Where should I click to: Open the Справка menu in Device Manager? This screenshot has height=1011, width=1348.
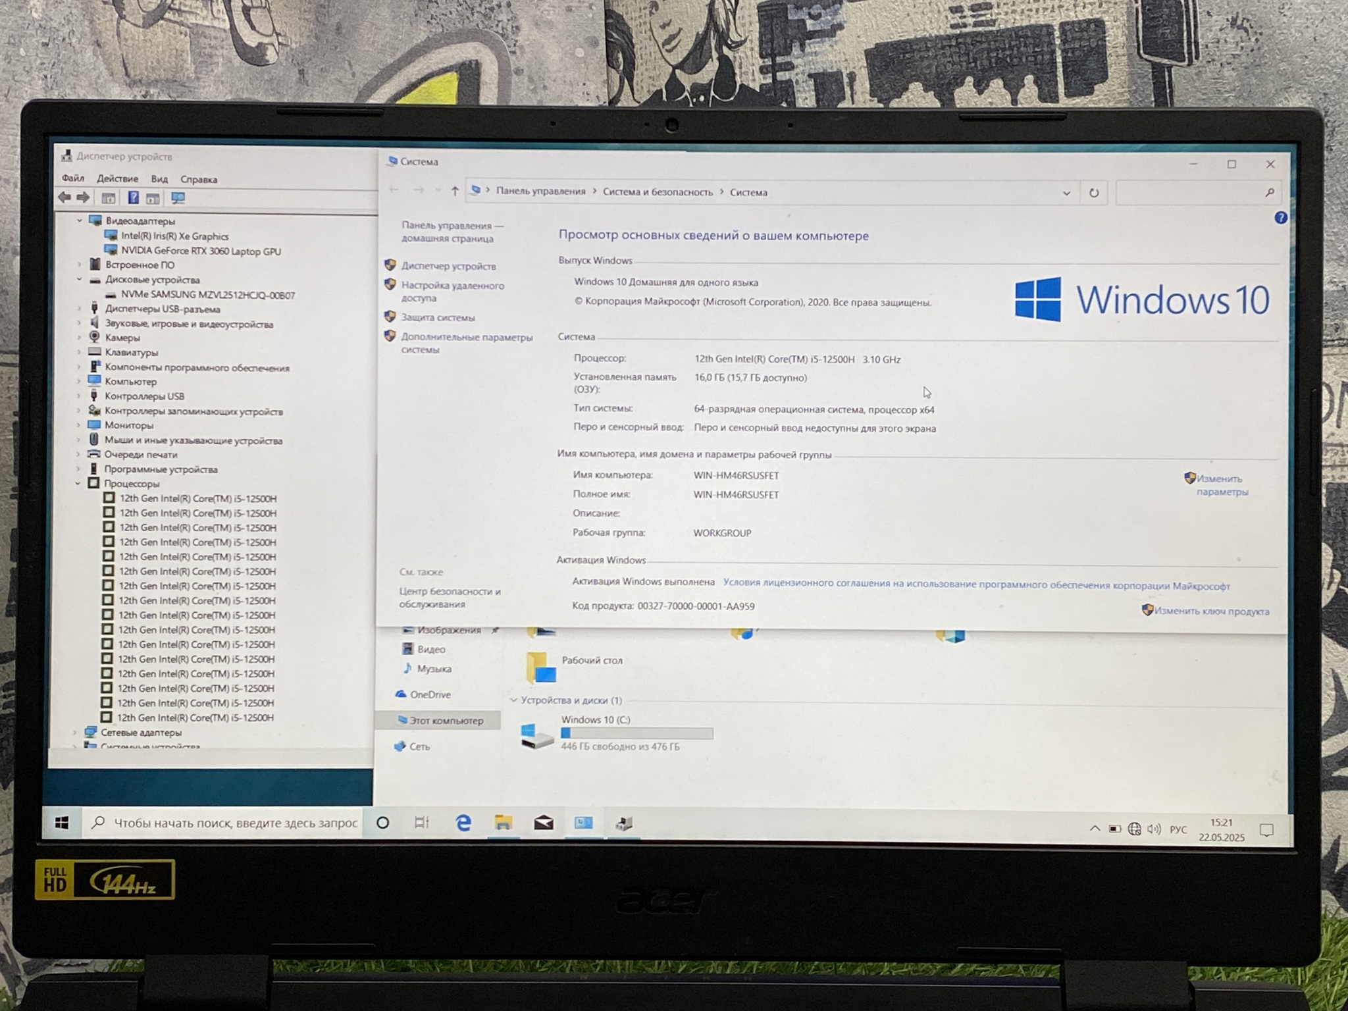[198, 179]
